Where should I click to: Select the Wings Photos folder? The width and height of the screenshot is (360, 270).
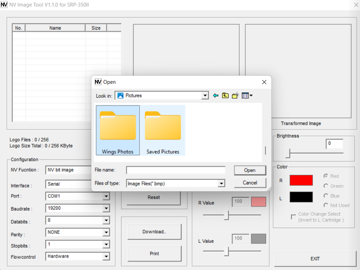click(118, 130)
